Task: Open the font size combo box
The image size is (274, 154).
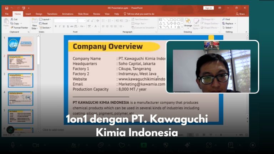Action: click(x=82, y=21)
